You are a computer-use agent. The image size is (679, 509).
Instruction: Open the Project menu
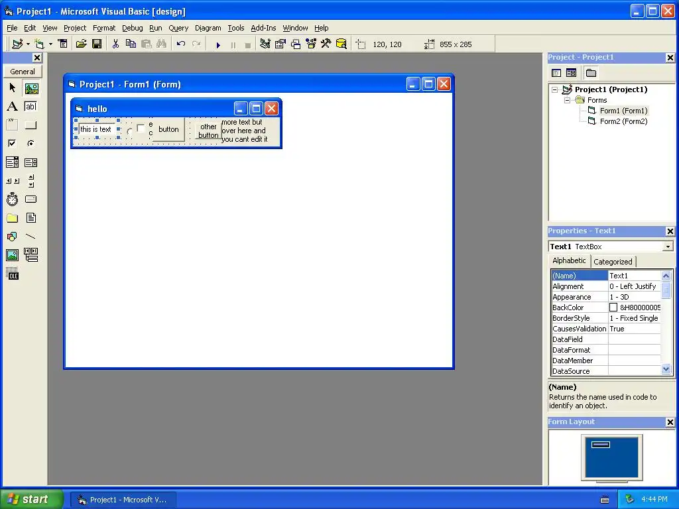tap(75, 28)
